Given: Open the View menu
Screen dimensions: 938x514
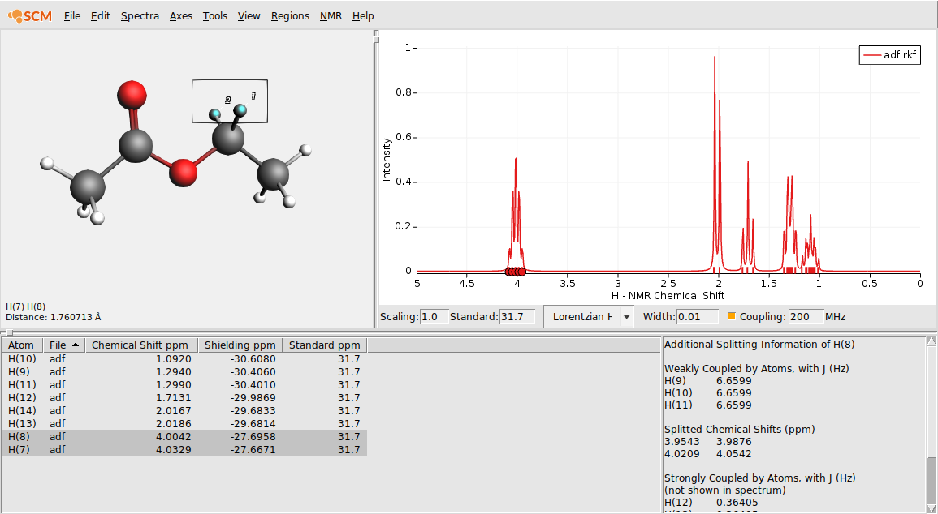Looking at the screenshot, I should (x=249, y=16).
